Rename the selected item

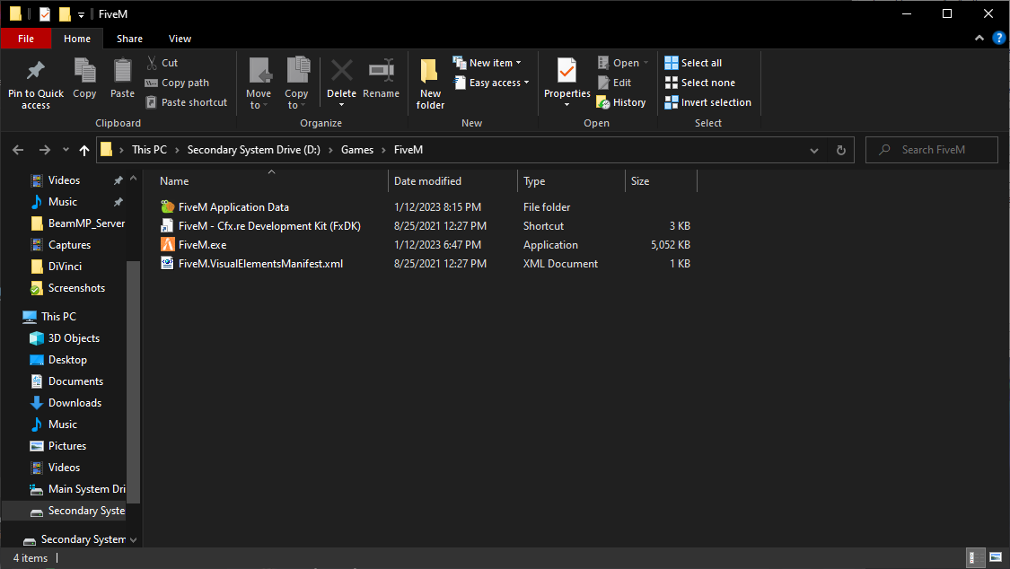381,79
